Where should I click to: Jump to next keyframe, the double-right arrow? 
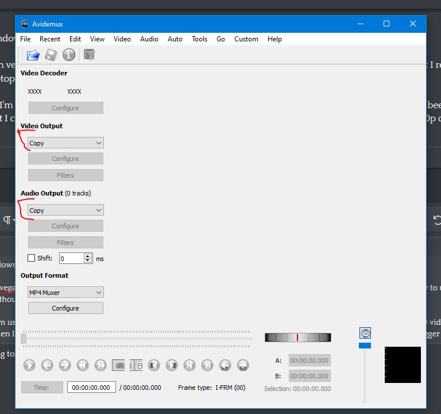100,365
